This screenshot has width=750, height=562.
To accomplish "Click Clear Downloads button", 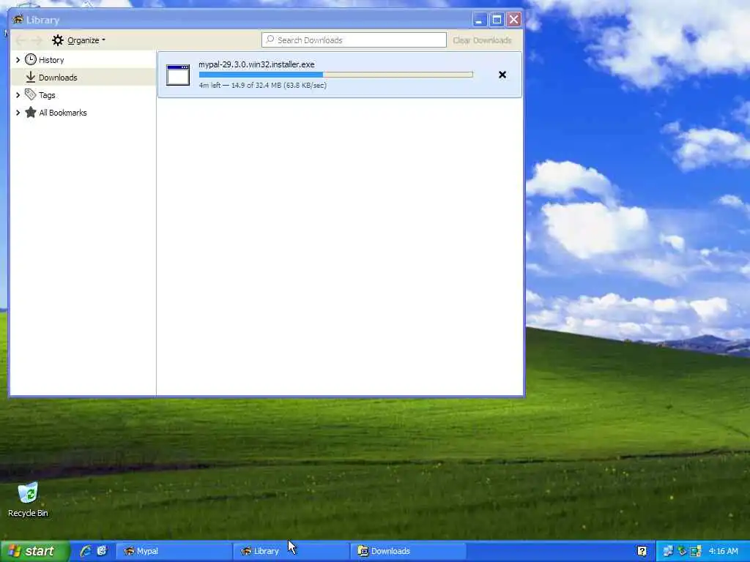I will click(482, 40).
